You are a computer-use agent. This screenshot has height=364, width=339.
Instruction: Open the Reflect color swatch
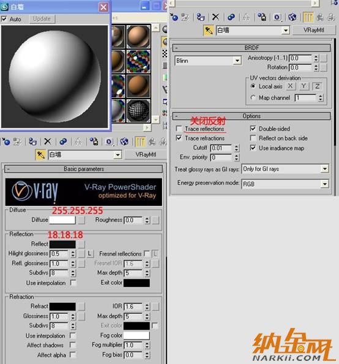point(62,244)
